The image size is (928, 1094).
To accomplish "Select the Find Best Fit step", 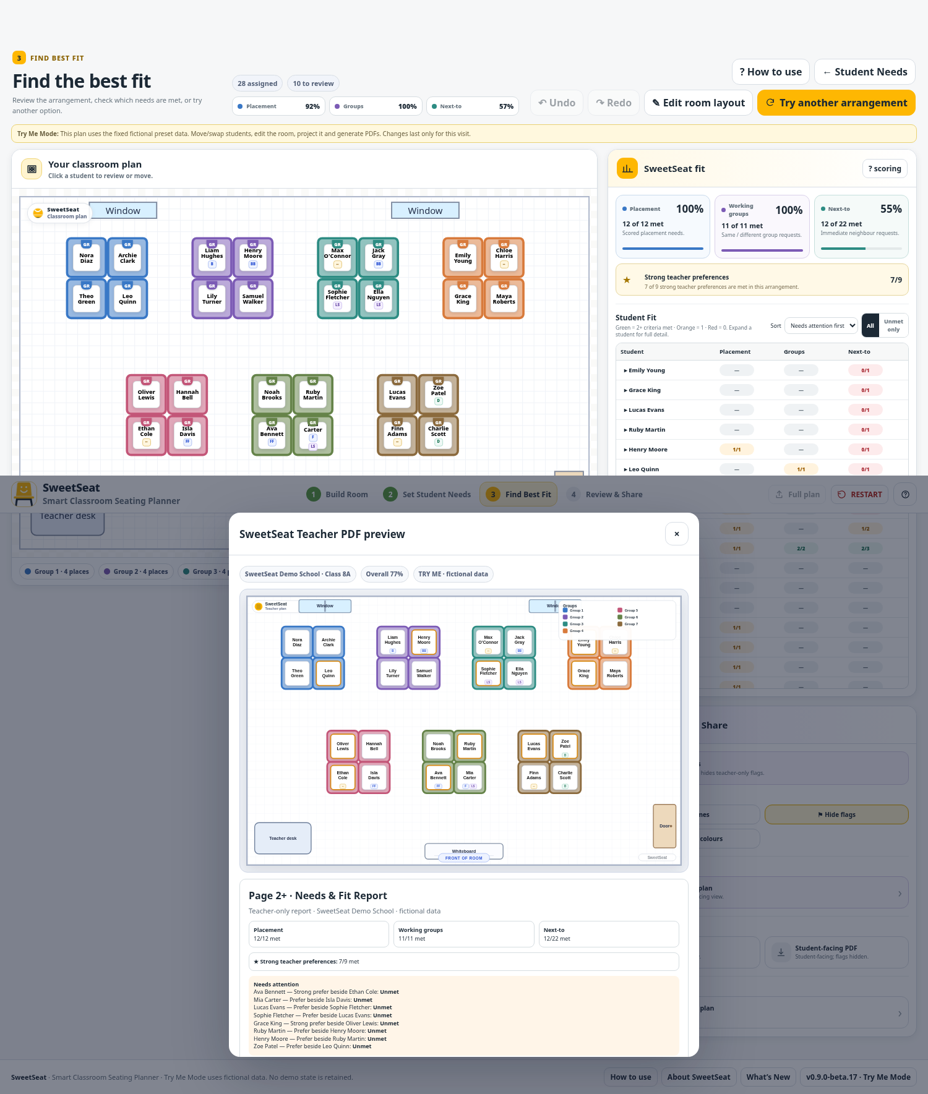I will point(518,494).
